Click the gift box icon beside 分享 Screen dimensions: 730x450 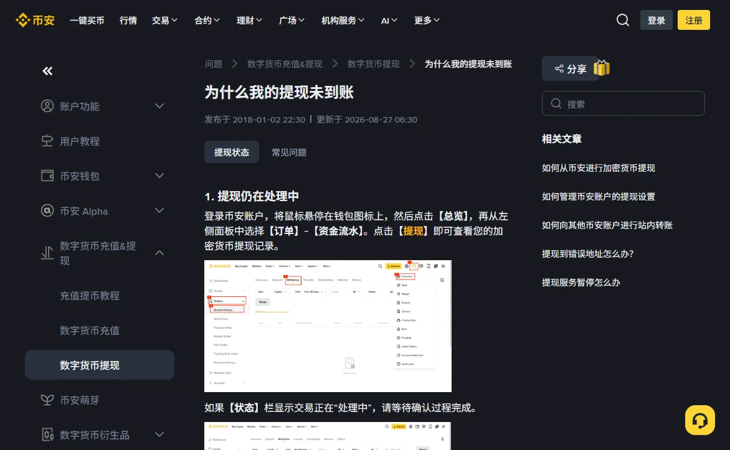pyautogui.click(x=602, y=68)
